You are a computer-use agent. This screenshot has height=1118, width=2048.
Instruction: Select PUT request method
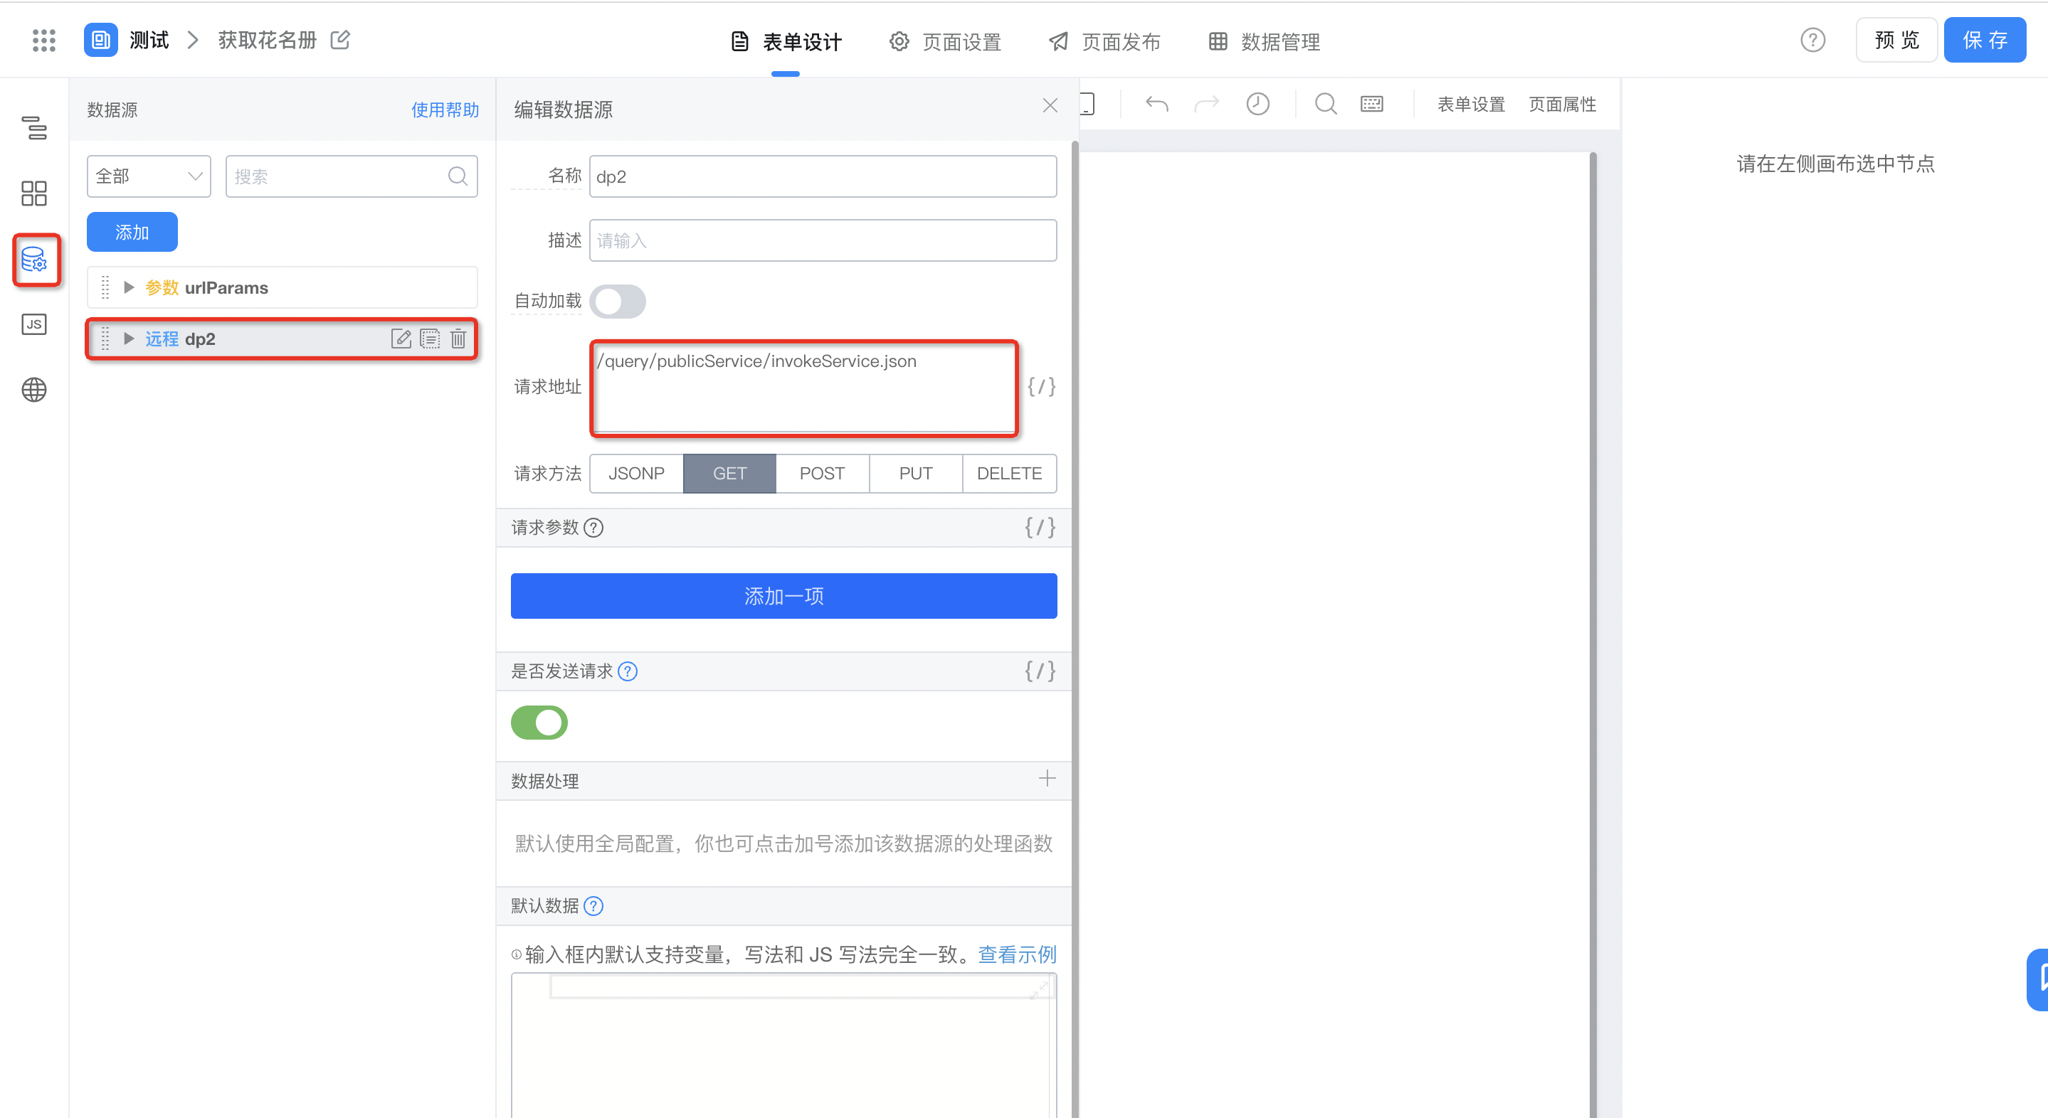point(915,473)
